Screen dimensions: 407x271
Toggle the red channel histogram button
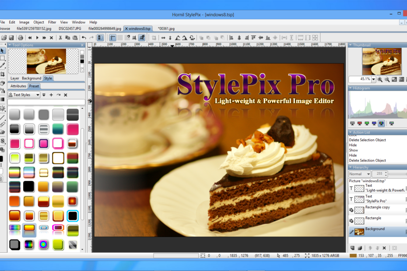click(x=359, y=123)
